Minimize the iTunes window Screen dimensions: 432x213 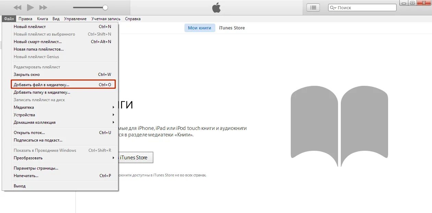[405, 3]
